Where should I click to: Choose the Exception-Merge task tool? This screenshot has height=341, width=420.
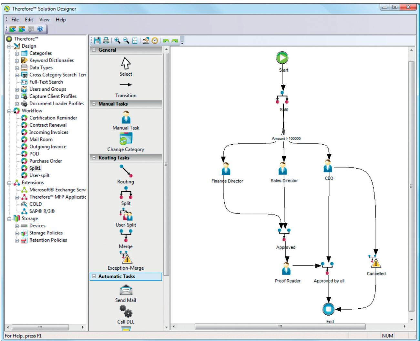click(x=126, y=261)
